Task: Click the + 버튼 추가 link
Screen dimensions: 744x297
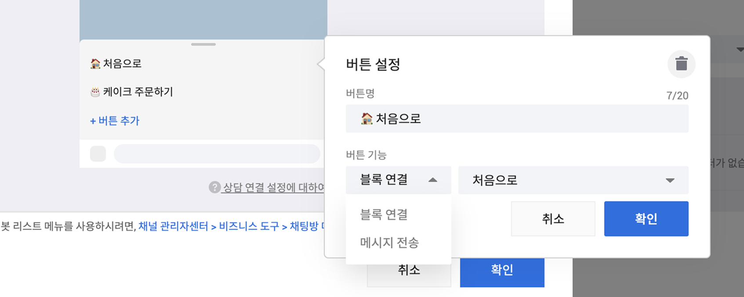Action: click(x=115, y=121)
